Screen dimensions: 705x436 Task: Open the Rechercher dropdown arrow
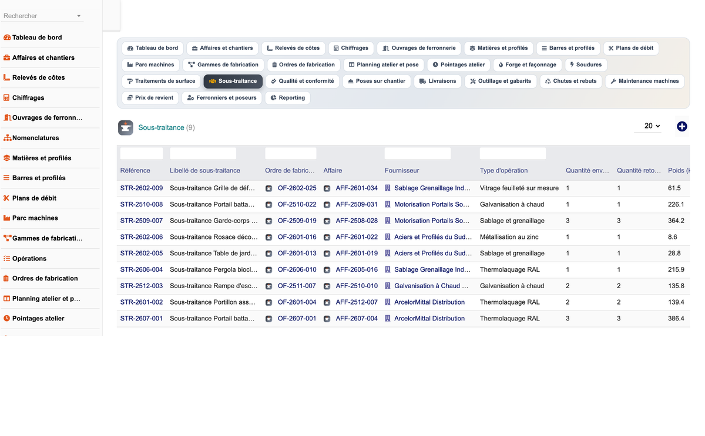pyautogui.click(x=79, y=16)
